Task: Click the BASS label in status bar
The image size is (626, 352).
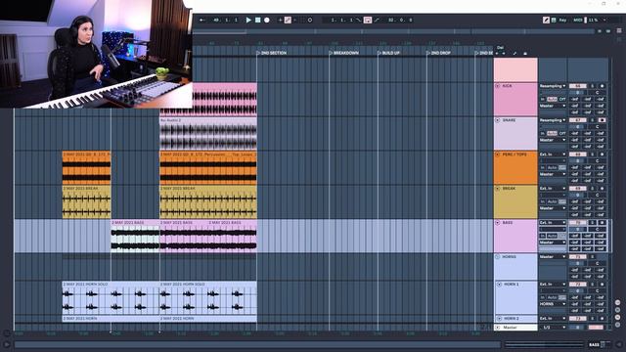Action: tap(594, 344)
